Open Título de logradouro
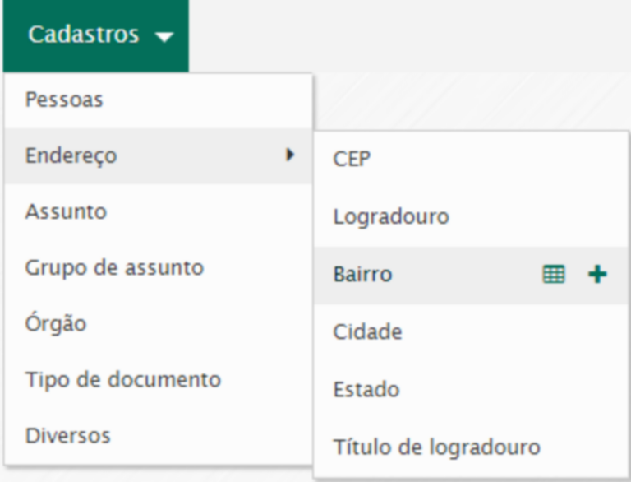The width and height of the screenshot is (631, 482). [x=436, y=447]
